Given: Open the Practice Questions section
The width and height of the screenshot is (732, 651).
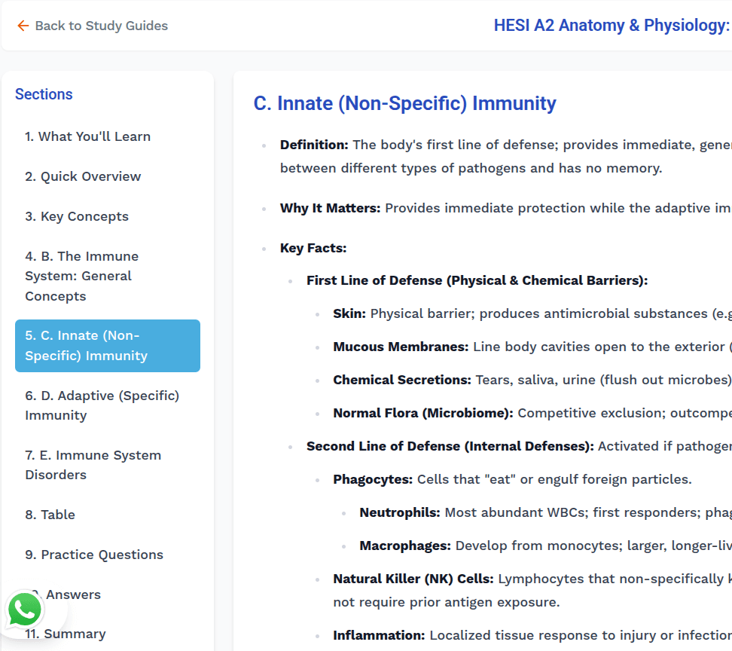Looking at the screenshot, I should (x=94, y=555).
